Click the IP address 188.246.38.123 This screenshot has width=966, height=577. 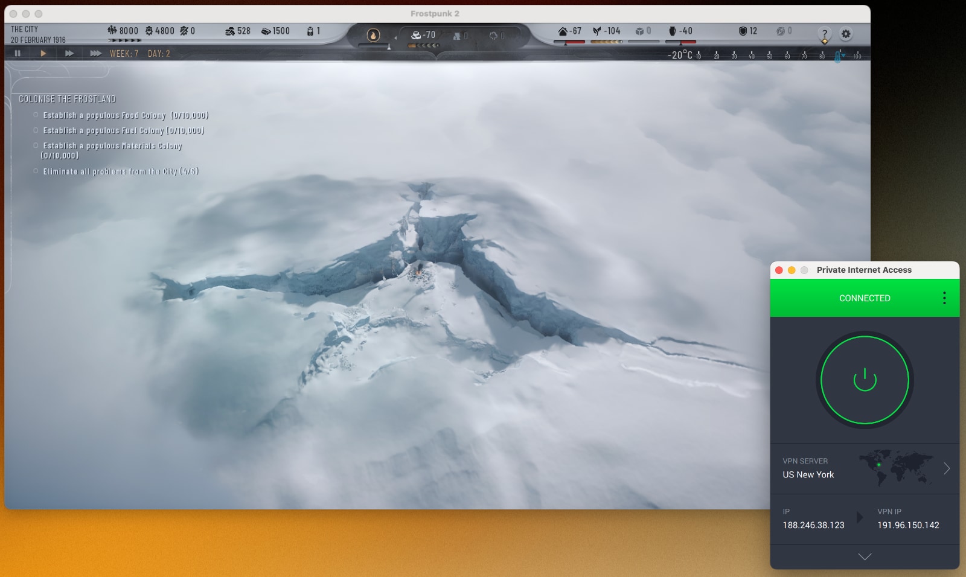(813, 525)
